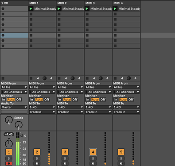
Task: Set MIDI 1 monitor to Auto
Action: click(39, 100)
